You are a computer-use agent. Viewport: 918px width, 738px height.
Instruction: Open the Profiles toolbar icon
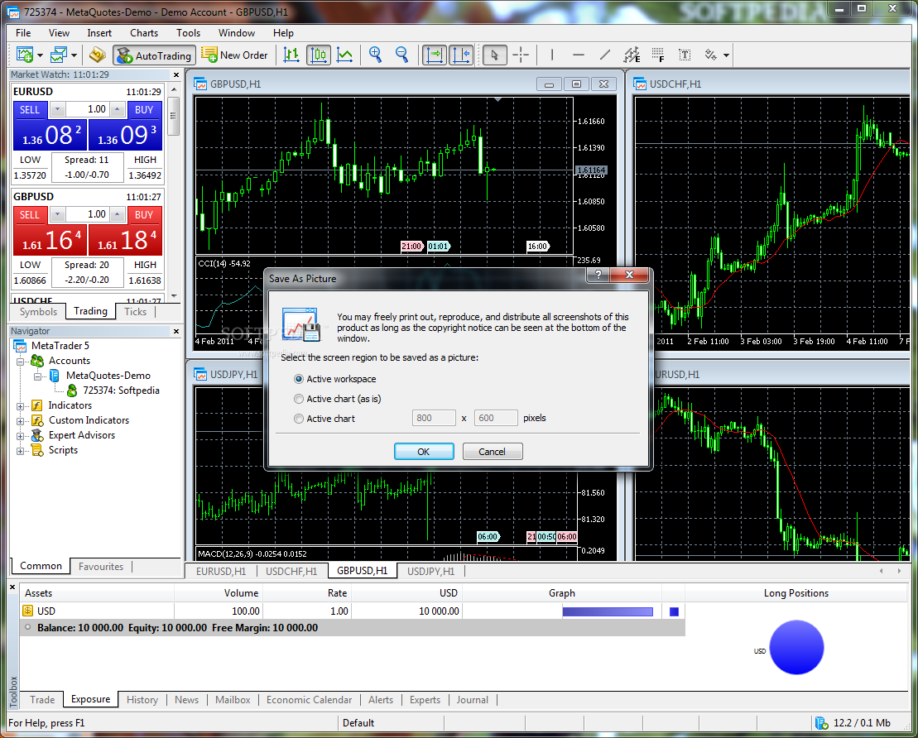click(x=59, y=55)
